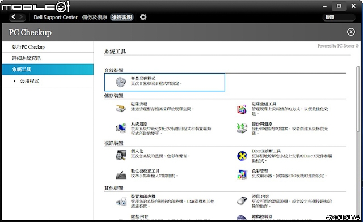
Task: Expand the 公用程式 arrow
Action: [14, 81]
